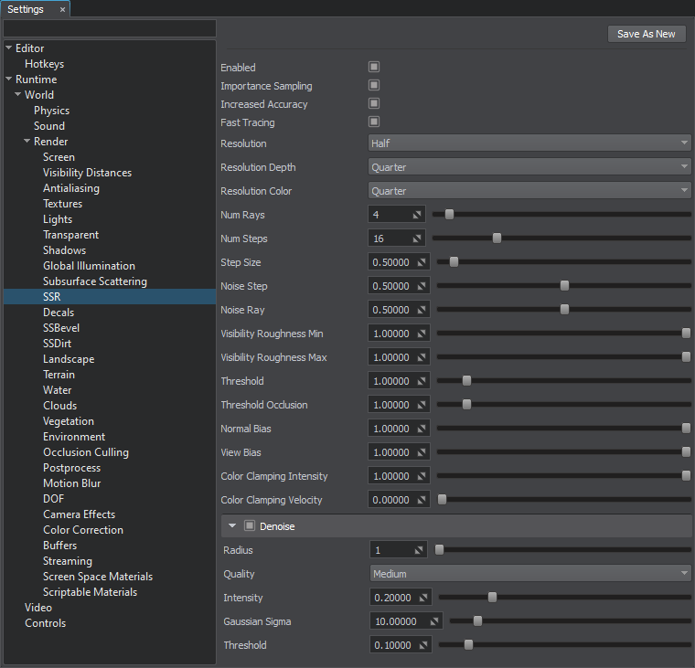Select the SSR tree item

[x=110, y=297]
